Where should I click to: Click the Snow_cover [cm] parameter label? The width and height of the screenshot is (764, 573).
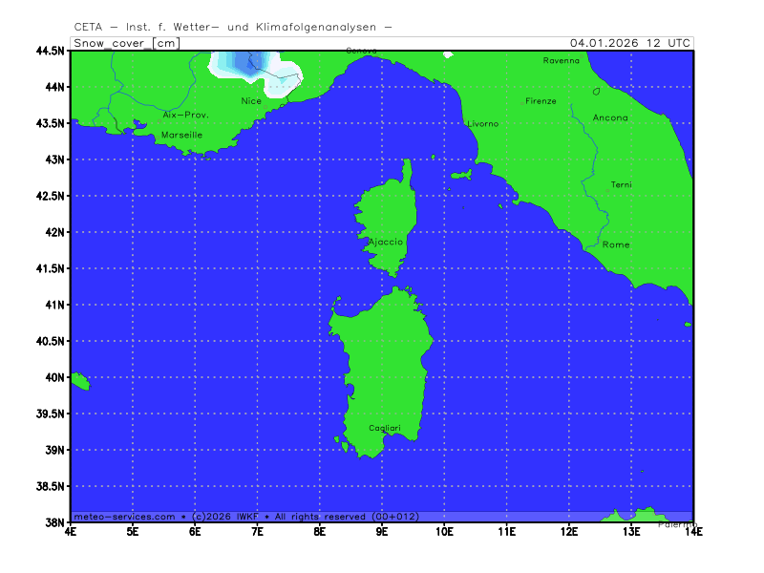point(126,43)
